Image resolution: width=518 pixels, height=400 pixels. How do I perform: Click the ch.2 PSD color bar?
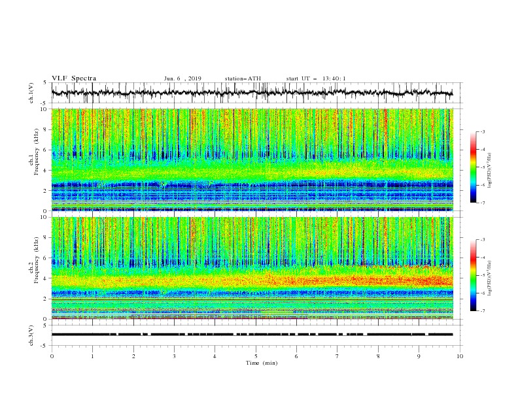473,275
